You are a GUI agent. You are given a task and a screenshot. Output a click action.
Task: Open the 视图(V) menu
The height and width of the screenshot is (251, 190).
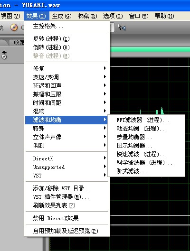click(x=10, y=16)
